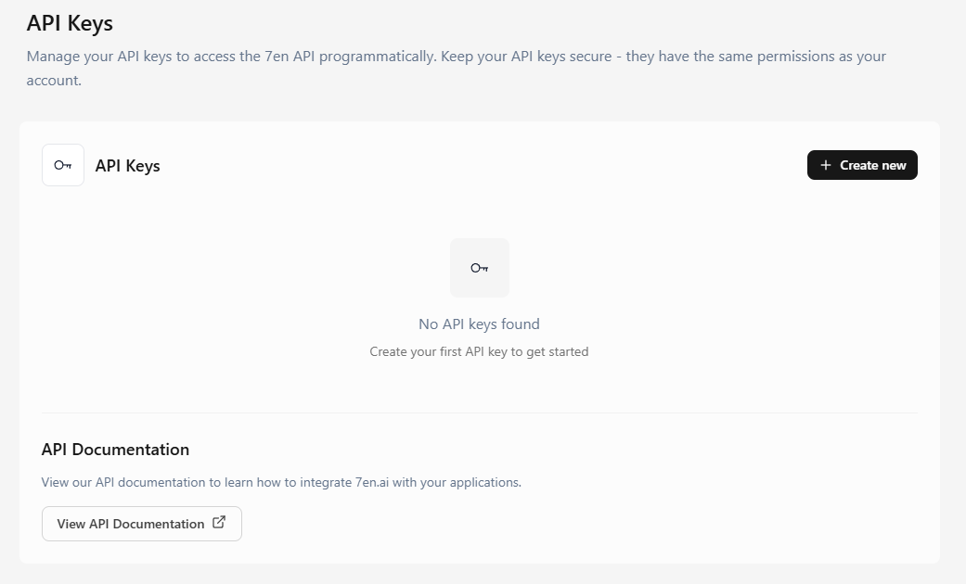This screenshot has height=584, width=966.
Task: Click the plus icon on Create new
Action: (x=826, y=165)
